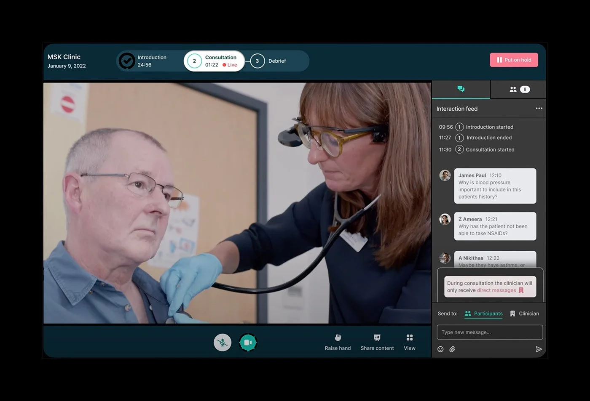Click the Type new message field
The height and width of the screenshot is (401, 590).
coord(490,332)
